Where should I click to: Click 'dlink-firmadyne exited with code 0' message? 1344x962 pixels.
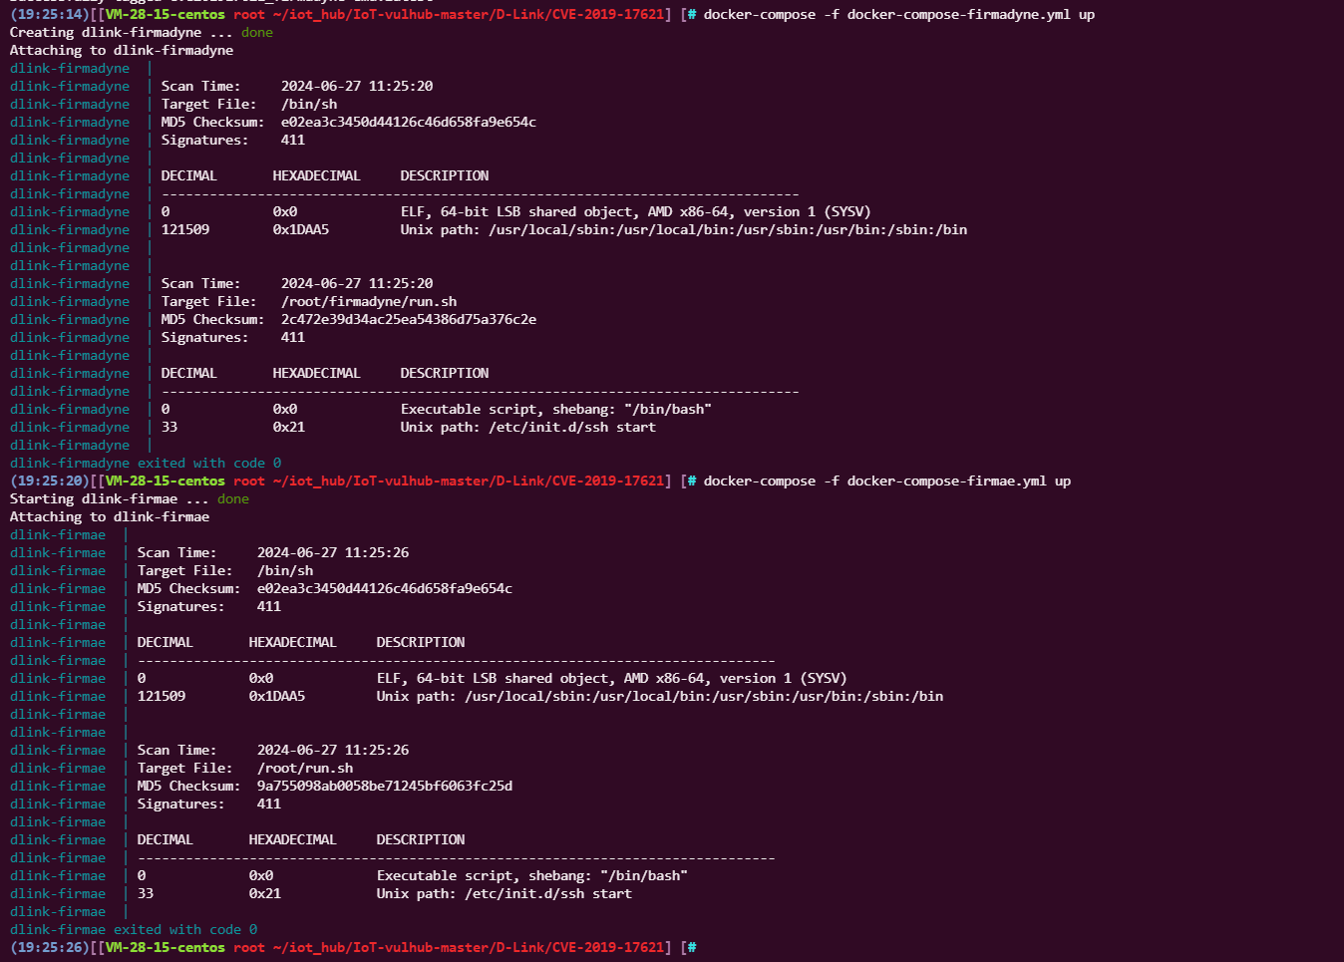(145, 463)
